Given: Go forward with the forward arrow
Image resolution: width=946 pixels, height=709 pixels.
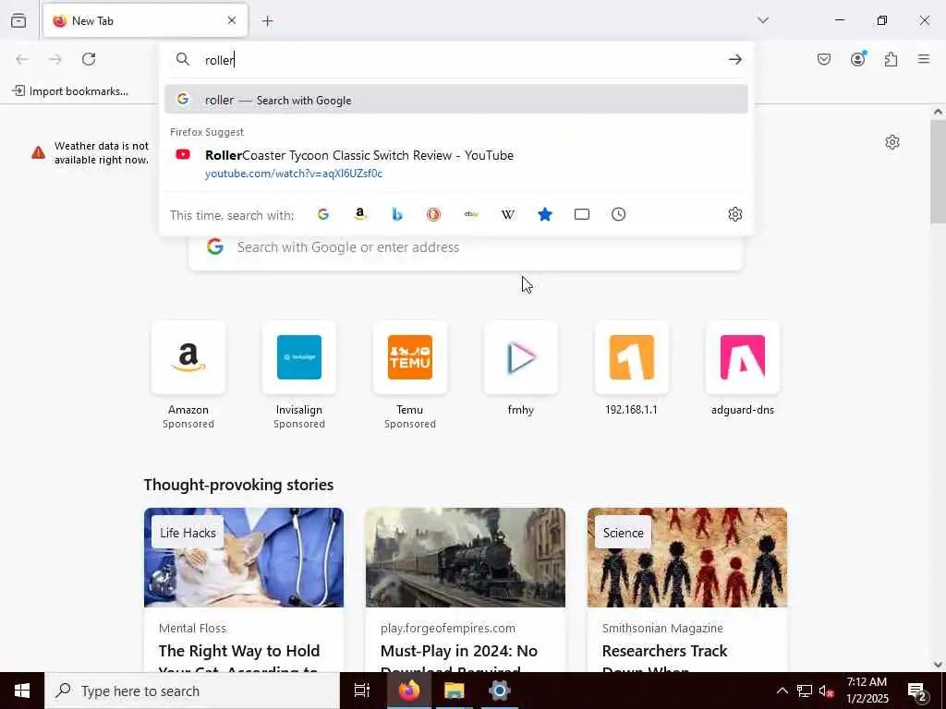Looking at the screenshot, I should coord(55,59).
